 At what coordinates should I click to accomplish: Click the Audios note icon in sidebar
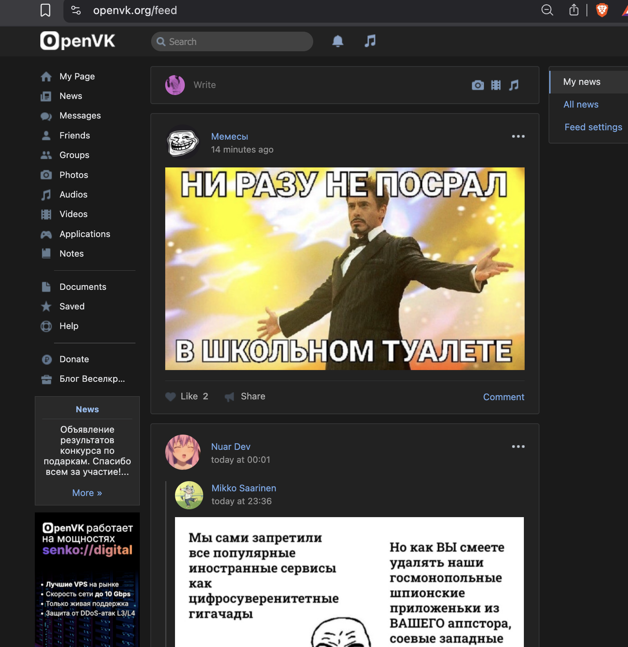(x=46, y=195)
